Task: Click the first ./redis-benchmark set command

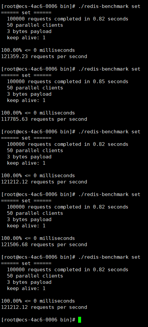Action: click(109, 7)
